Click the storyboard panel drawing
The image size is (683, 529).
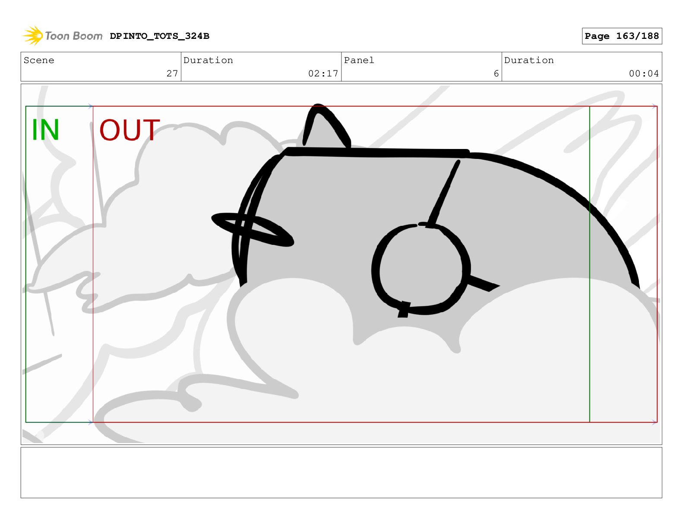pyautogui.click(x=341, y=264)
